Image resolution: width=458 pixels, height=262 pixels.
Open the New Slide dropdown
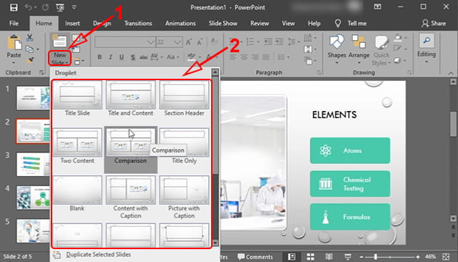click(x=60, y=58)
